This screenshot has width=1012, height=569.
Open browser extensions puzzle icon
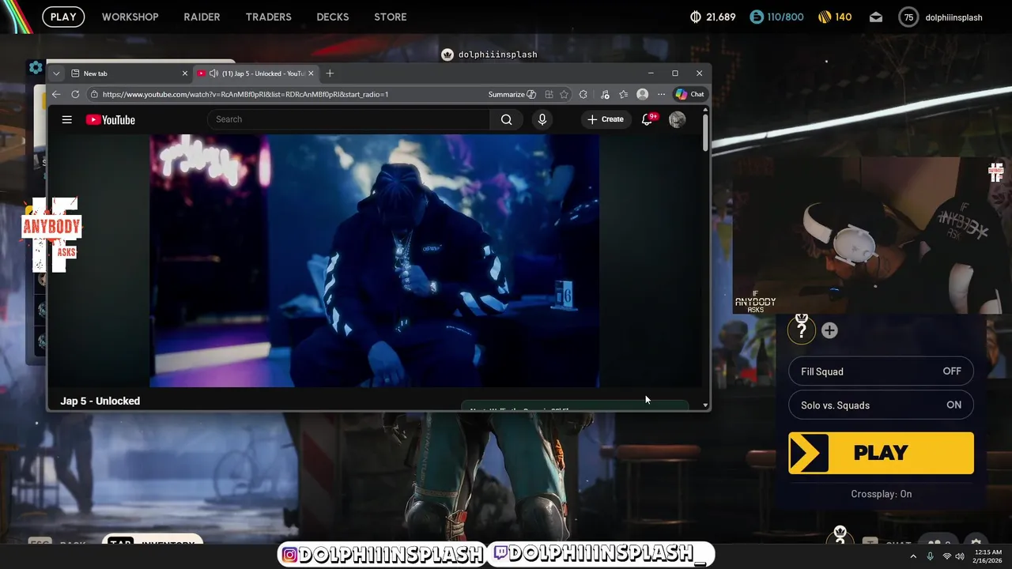[583, 94]
